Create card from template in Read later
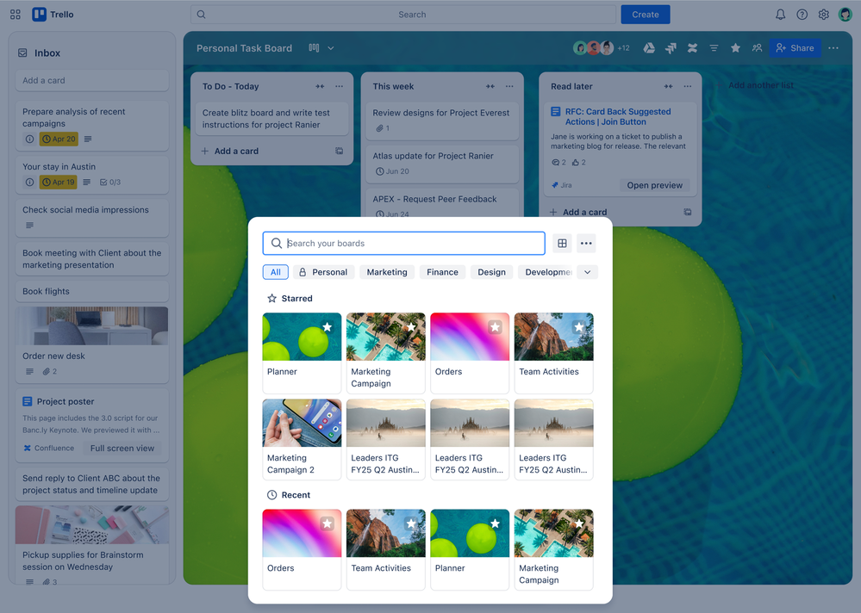 [x=688, y=212]
